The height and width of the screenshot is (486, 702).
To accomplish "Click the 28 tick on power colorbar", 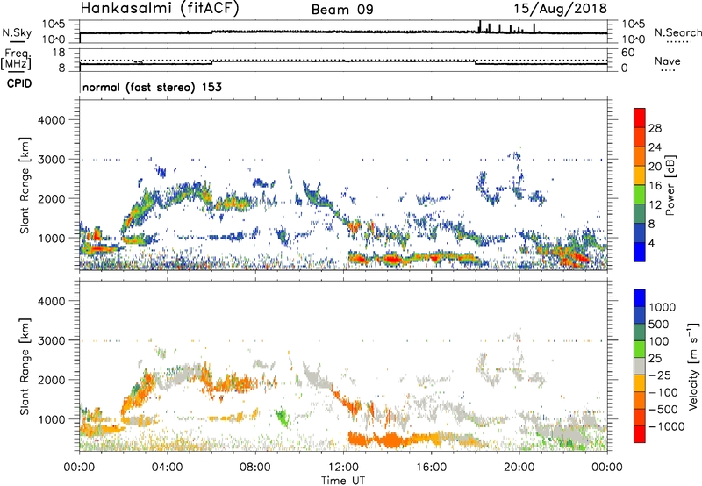I will tap(655, 128).
